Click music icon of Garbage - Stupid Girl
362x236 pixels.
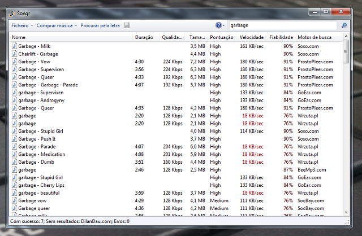pos(14,131)
